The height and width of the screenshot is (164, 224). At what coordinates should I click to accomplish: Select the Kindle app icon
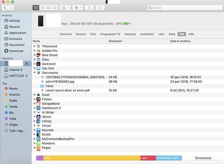coord(39,134)
